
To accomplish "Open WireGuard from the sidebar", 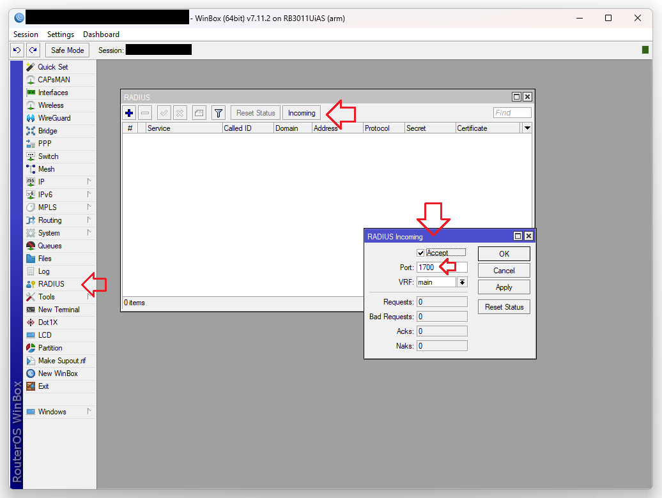I will 54,118.
